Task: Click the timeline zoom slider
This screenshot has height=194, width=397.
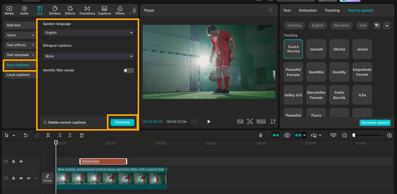Action: tap(368, 135)
